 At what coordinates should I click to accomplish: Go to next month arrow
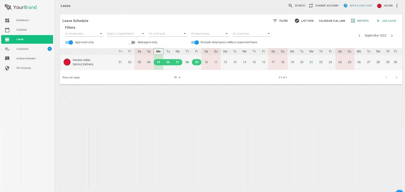[x=392, y=36]
